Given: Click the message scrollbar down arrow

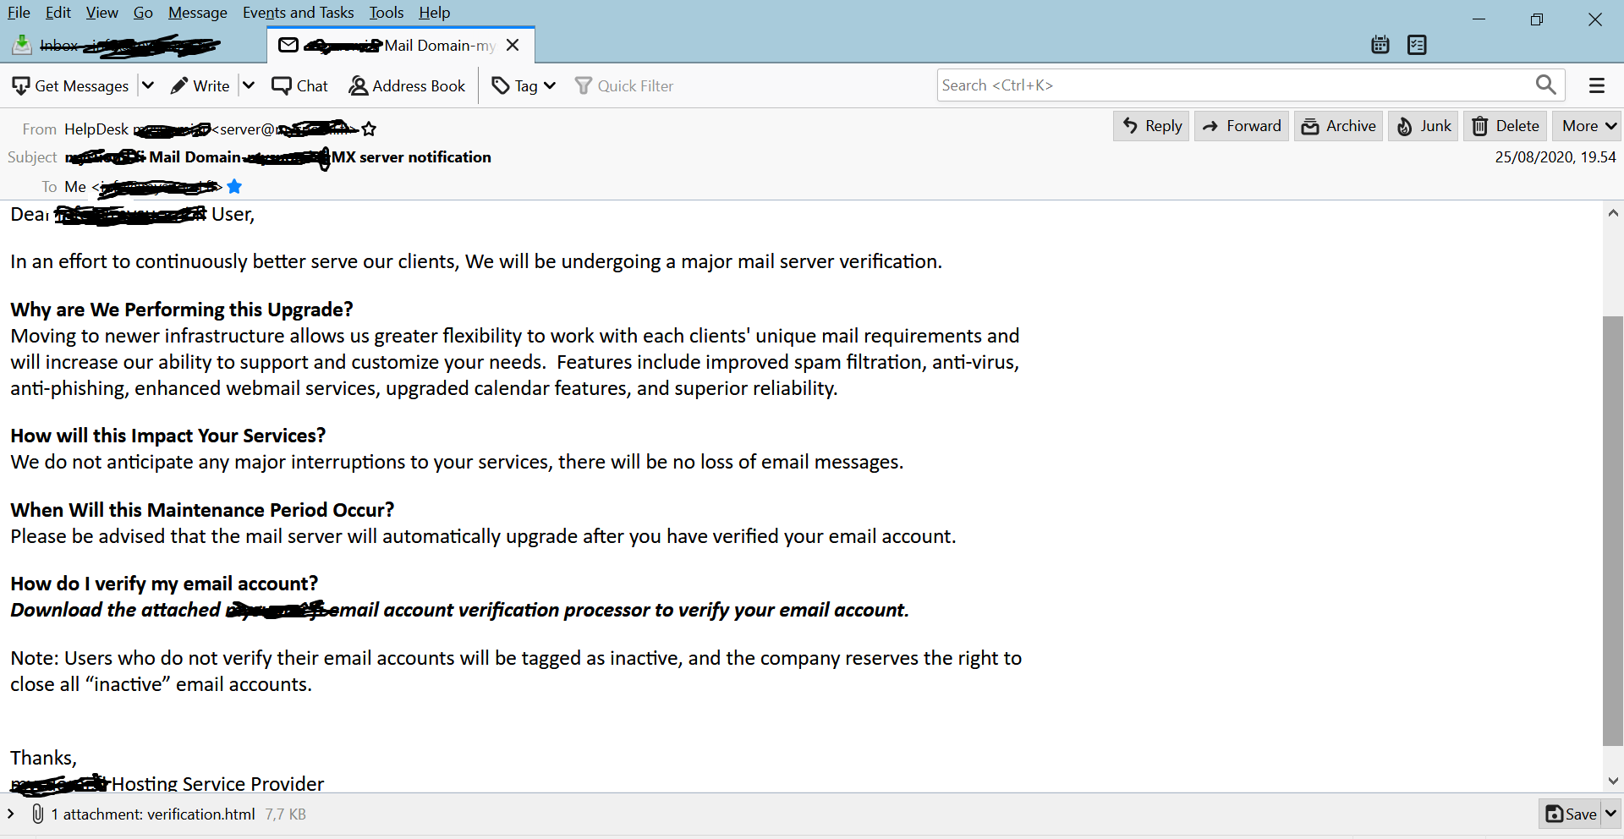Looking at the screenshot, I should click(x=1613, y=781).
